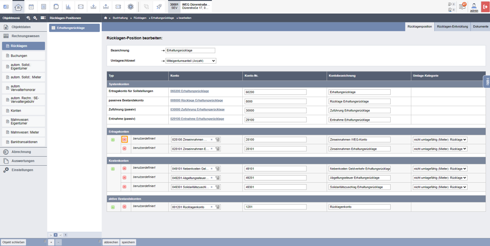Viewport: 490px width, 246px height.
Task: Open the 060200 Erhaltungsrücklage account link
Action: [189, 91]
